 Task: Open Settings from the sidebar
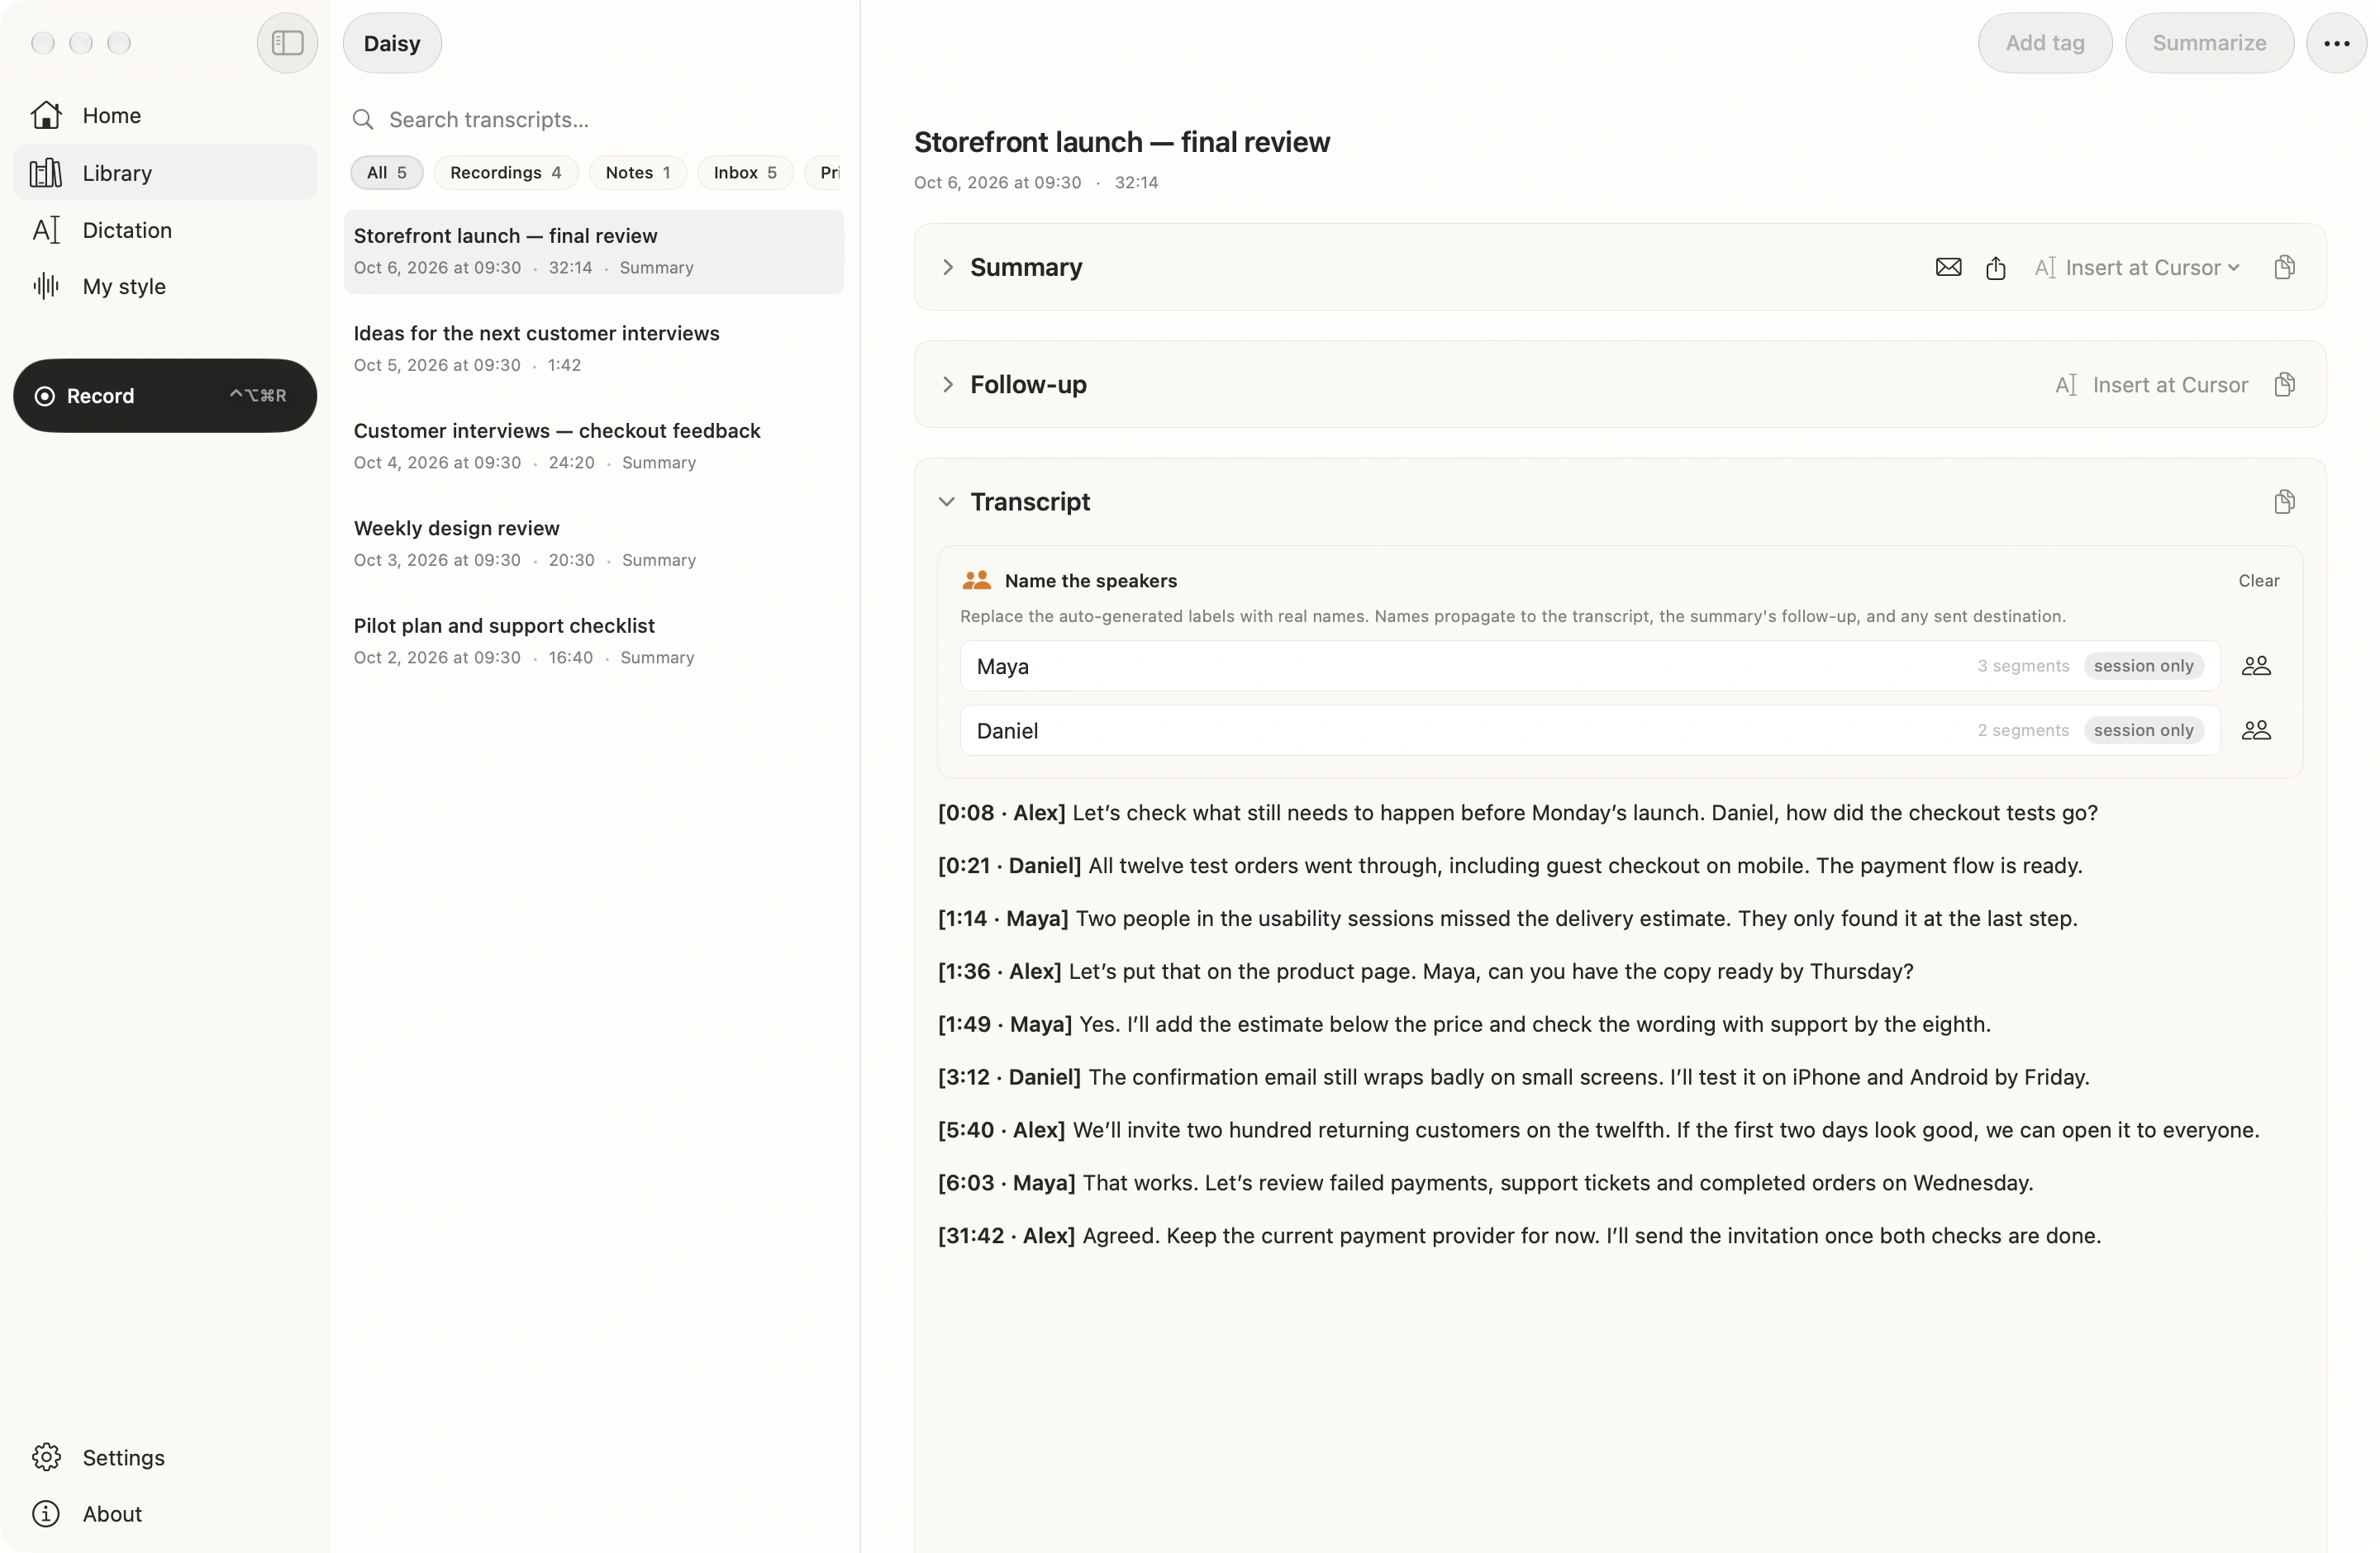tap(165, 1457)
